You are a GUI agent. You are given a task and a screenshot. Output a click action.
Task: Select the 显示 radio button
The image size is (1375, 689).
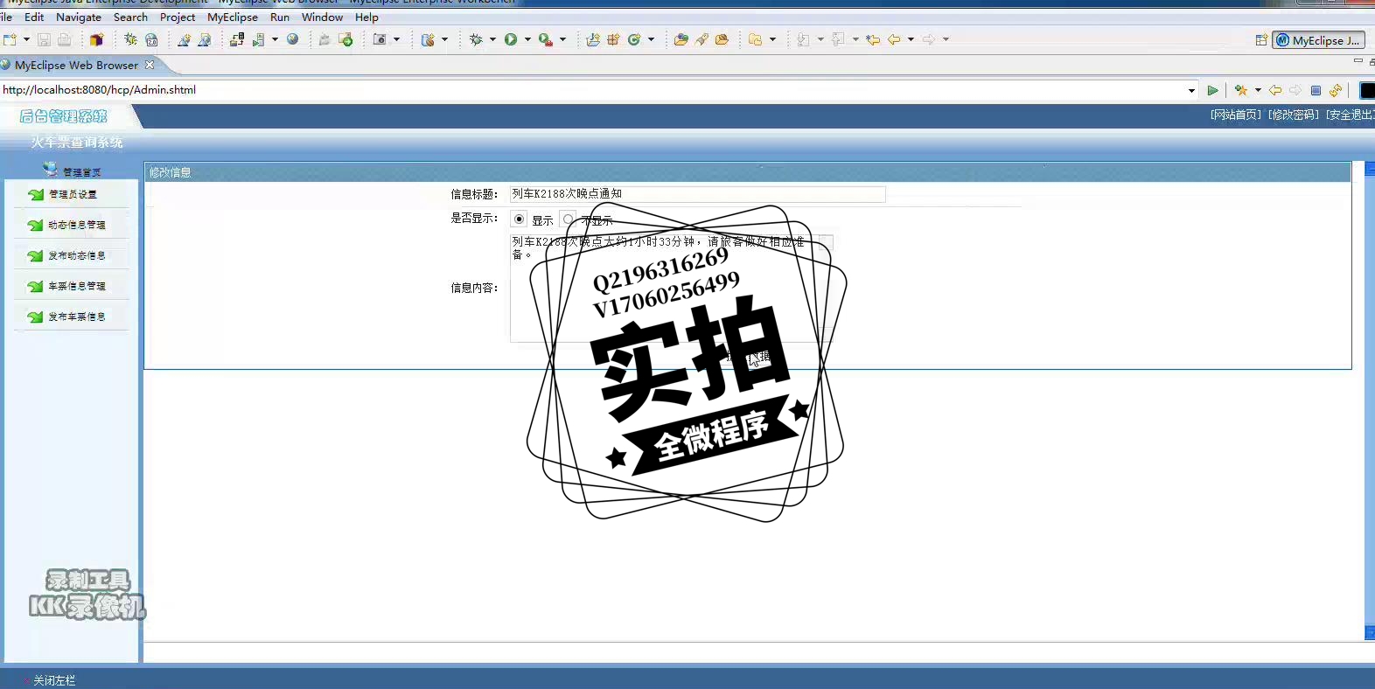click(520, 219)
